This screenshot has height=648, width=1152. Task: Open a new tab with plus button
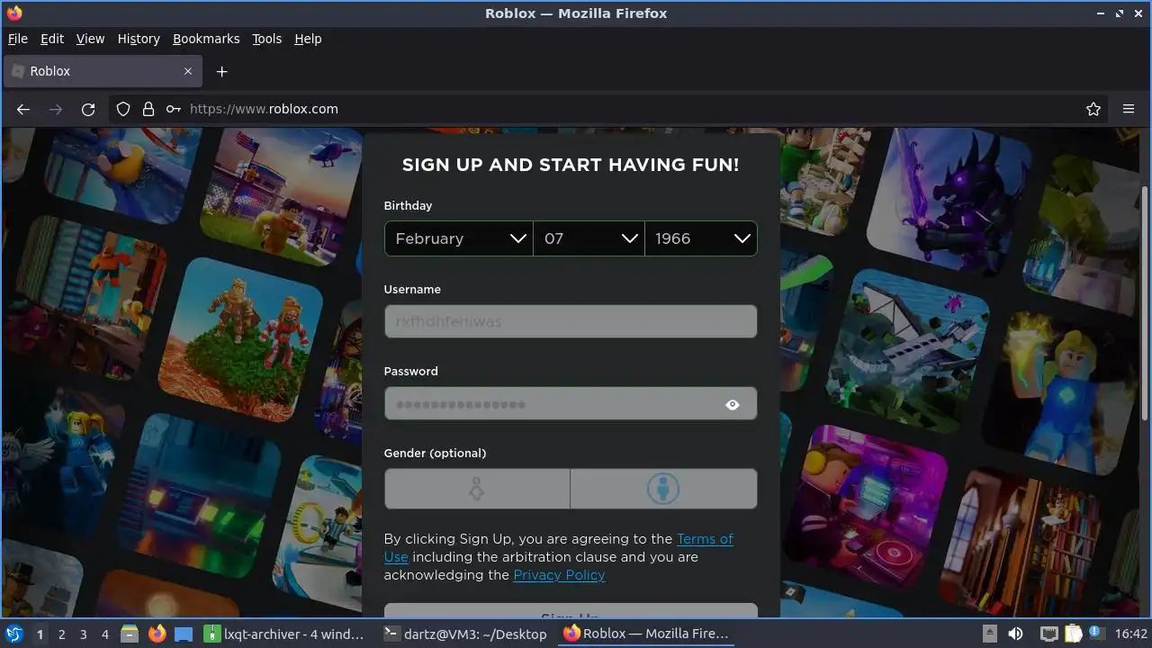[x=221, y=71]
